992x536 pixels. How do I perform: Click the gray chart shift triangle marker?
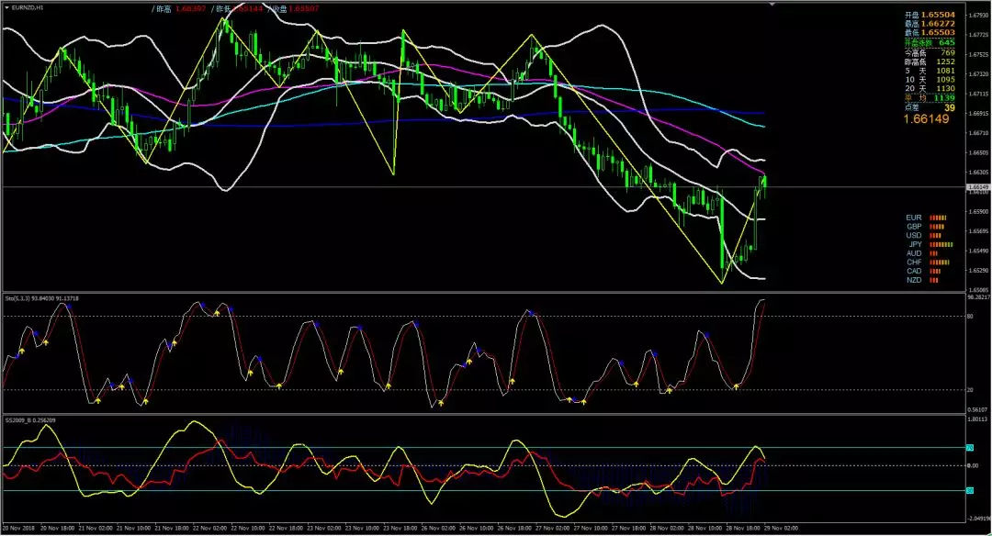tap(772, 5)
